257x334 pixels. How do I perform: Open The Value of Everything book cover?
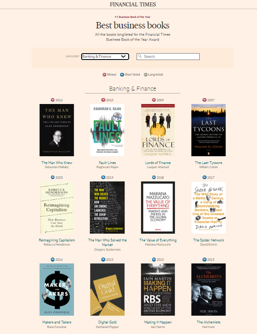coord(158,208)
